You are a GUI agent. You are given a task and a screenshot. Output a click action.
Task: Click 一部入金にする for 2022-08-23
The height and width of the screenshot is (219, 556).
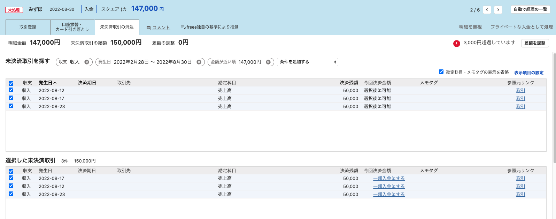point(389,195)
